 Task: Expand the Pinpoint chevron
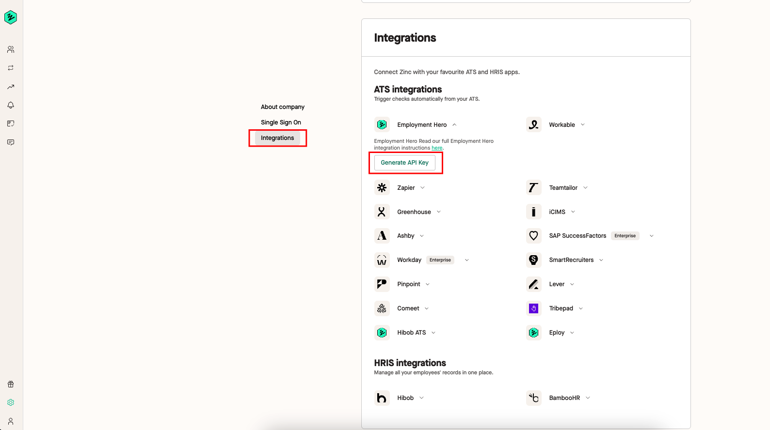[x=428, y=285]
